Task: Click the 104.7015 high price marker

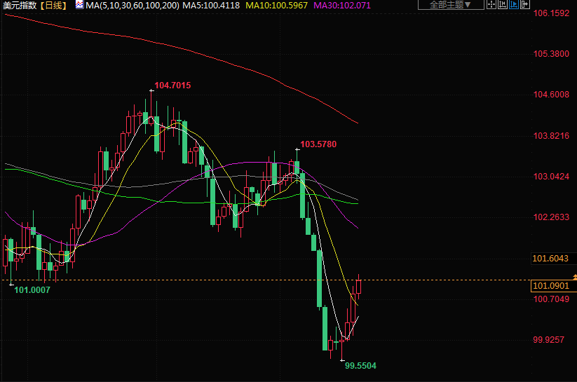Action: click(x=172, y=85)
